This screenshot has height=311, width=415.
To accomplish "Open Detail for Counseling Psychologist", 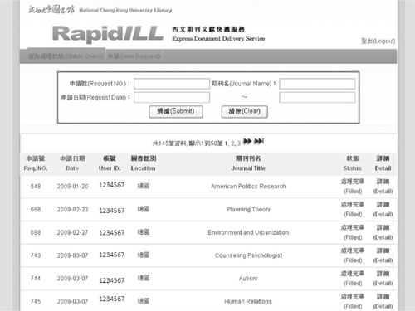I will (x=383, y=255).
